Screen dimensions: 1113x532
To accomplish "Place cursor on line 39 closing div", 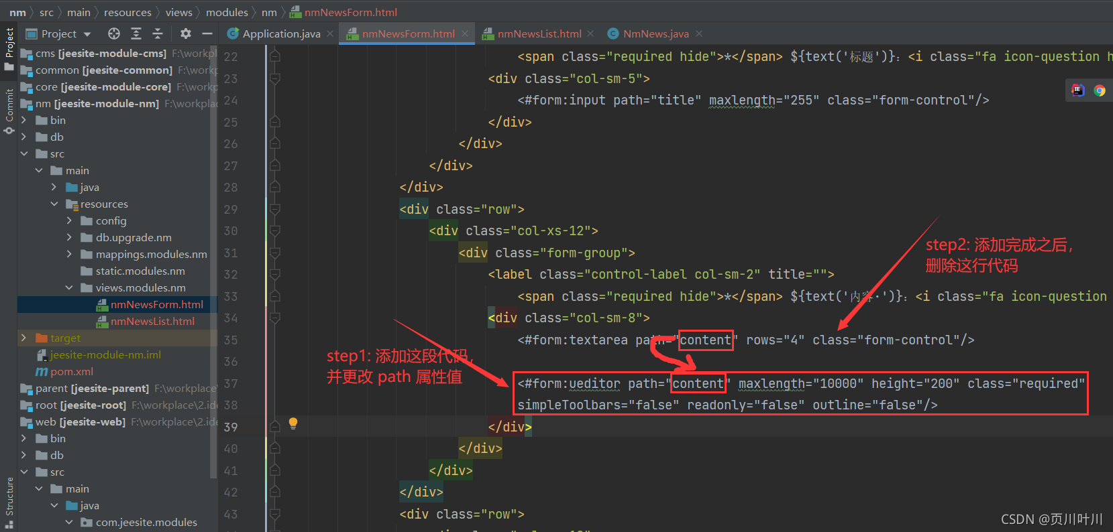I will point(510,427).
